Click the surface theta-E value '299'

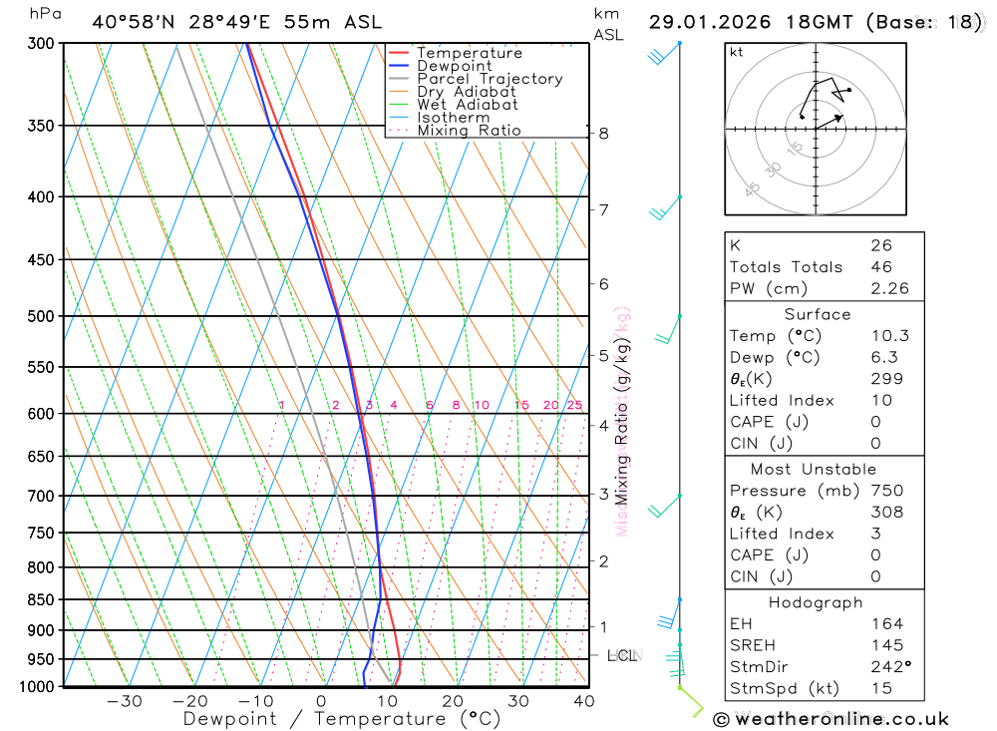pyautogui.click(x=886, y=379)
